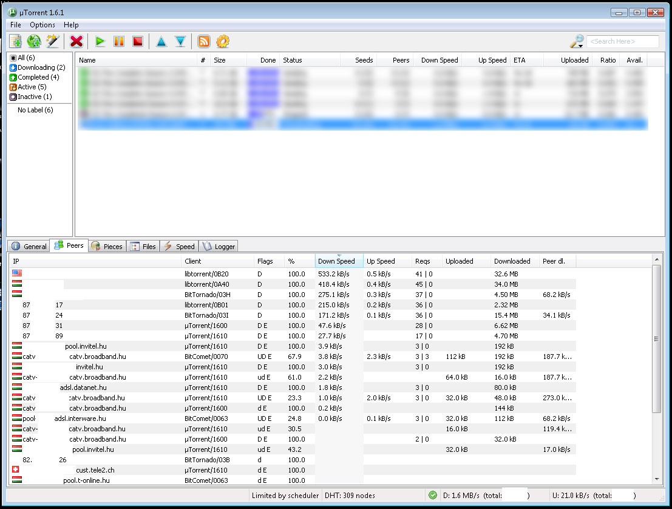Switch to the Pieces tab
The image size is (672, 509).
click(107, 246)
